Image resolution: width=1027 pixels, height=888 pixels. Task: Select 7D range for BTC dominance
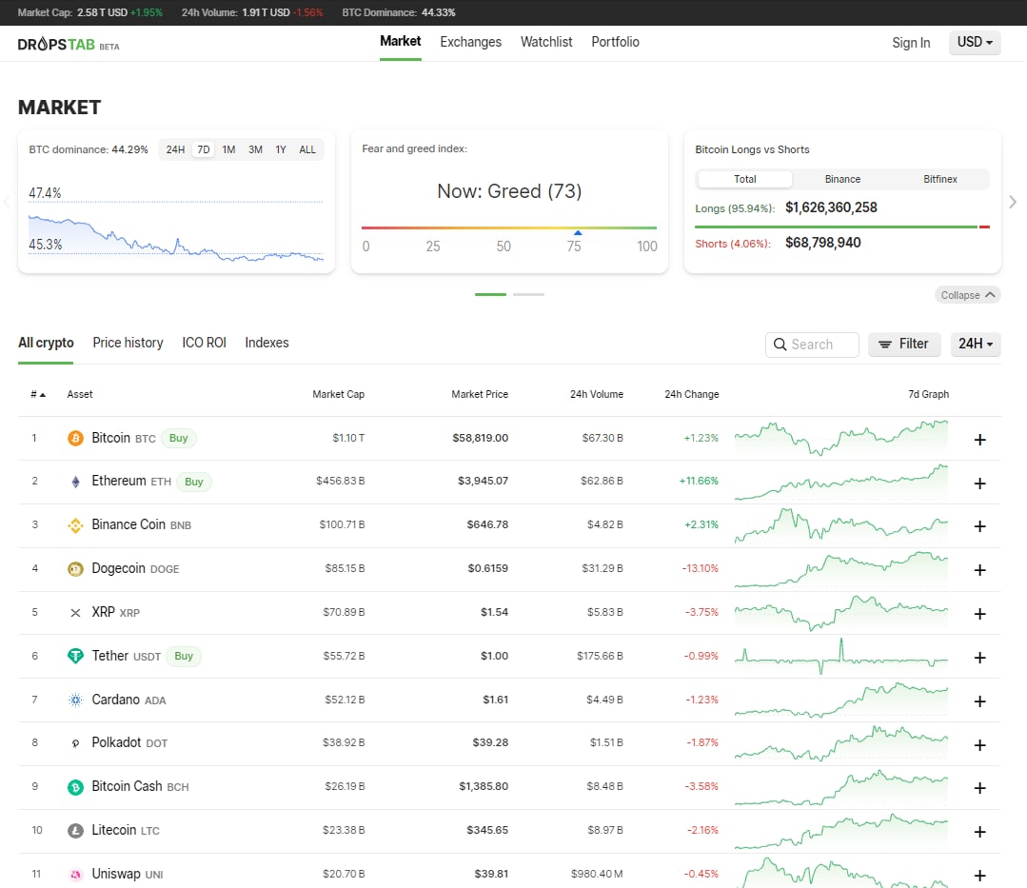pos(204,150)
